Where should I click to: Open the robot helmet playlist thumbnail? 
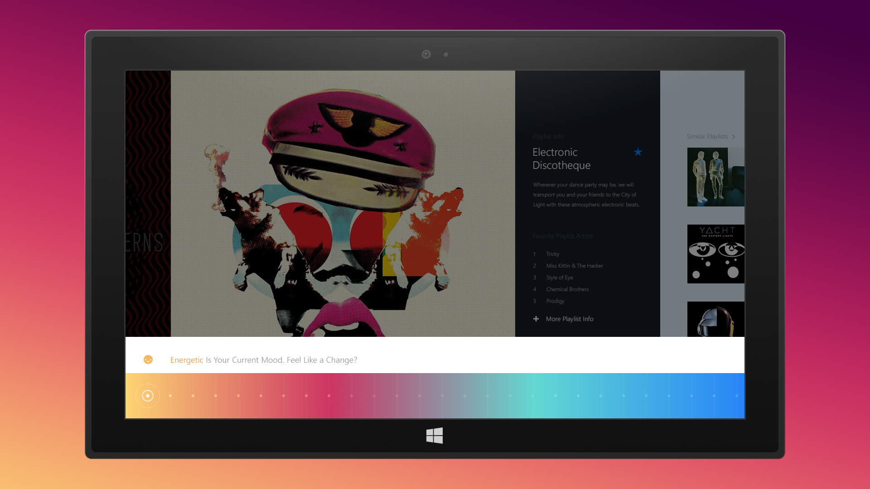pyautogui.click(x=716, y=319)
